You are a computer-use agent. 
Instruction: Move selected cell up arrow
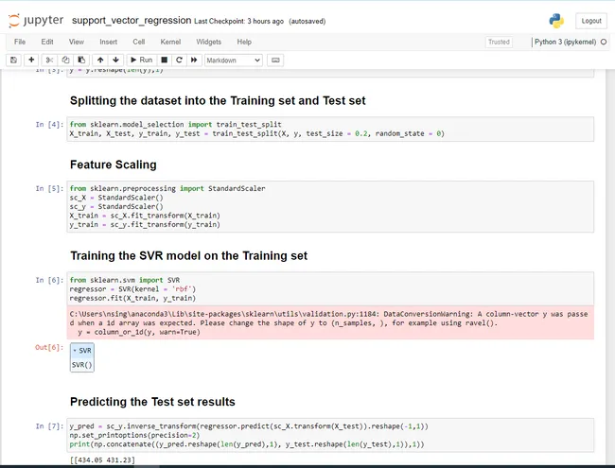100,60
